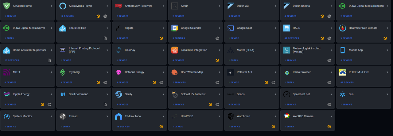Screen dimensions: 393x136
Task: Open the 42 SERVICES link under HACS
Action: (291, 38)
